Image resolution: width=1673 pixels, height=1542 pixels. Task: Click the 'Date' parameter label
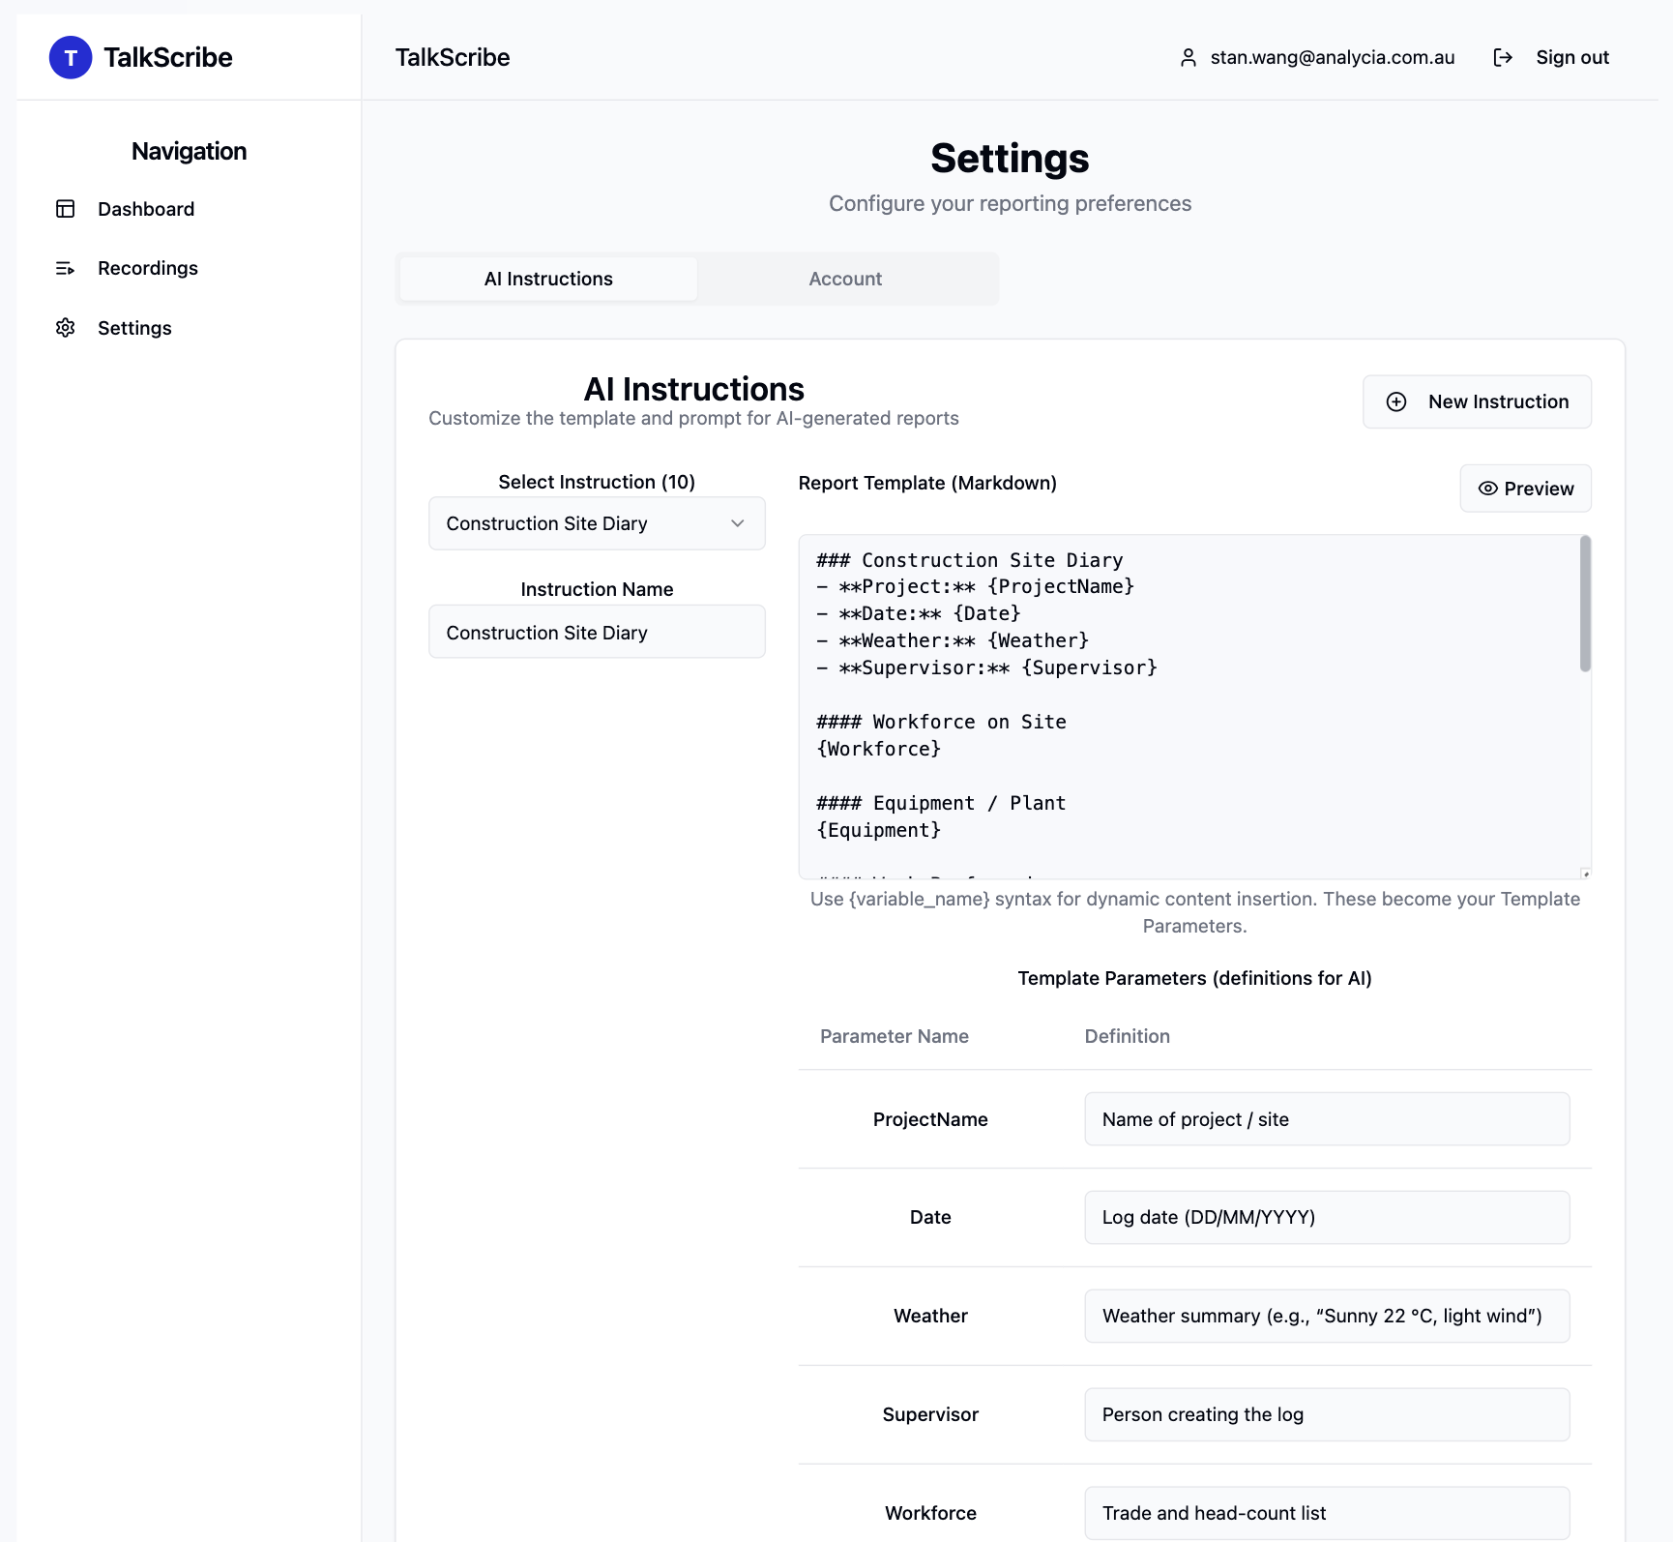point(930,1217)
